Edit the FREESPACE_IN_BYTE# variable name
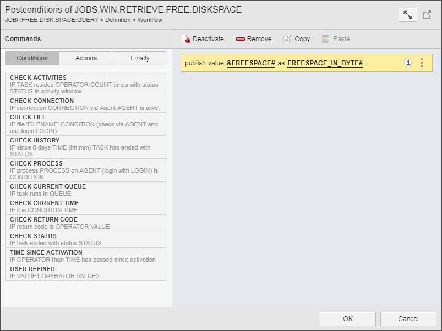This screenshot has width=442, height=331. 325,63
